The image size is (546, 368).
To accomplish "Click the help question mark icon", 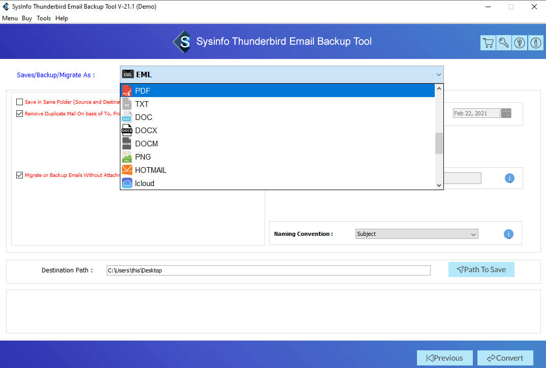I will [520, 43].
